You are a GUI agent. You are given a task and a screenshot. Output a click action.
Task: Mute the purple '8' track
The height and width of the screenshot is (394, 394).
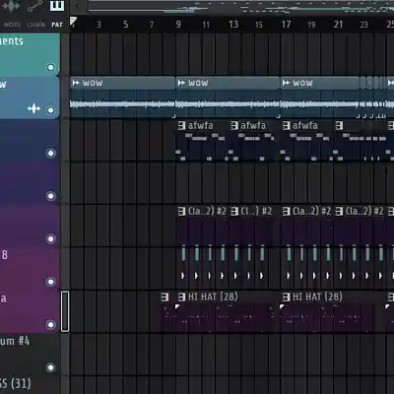(x=50, y=282)
